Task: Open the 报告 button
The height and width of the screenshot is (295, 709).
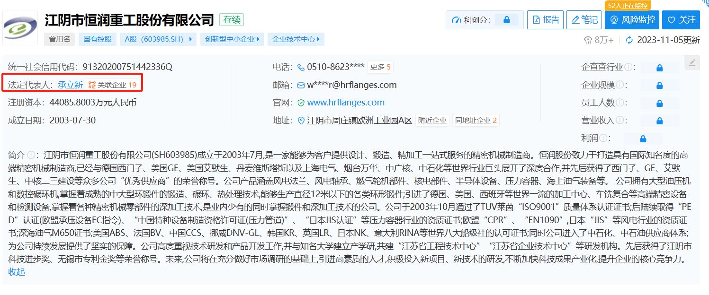Action: [x=545, y=20]
